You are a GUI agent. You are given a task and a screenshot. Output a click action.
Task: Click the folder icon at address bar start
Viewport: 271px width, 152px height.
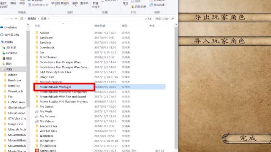pyautogui.click(x=22, y=19)
